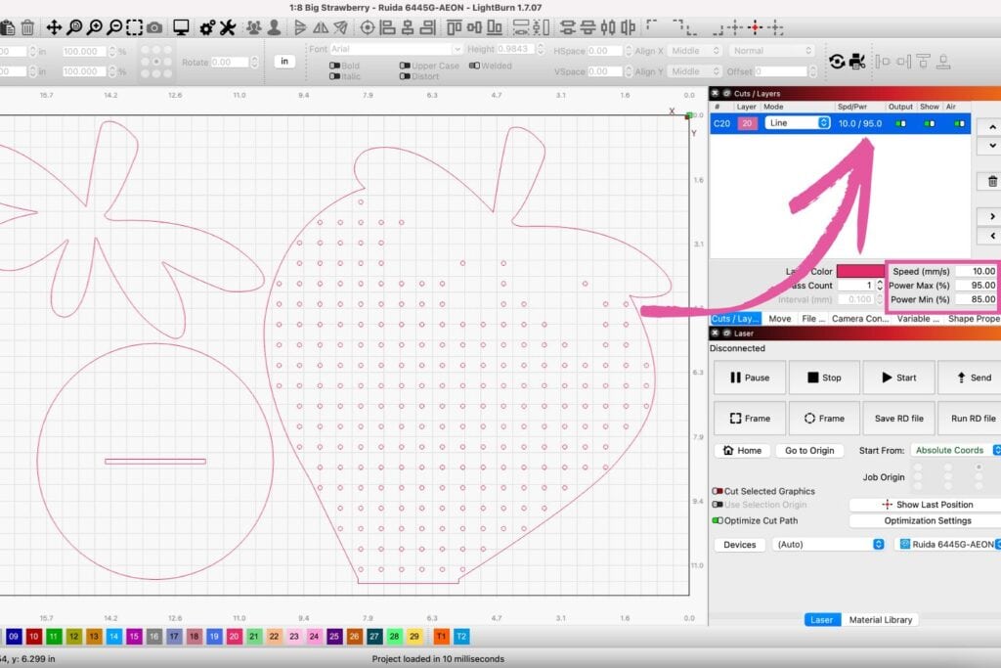This screenshot has width=1001, height=668.
Task: Click the Rotate angle input field
Action: point(230,62)
